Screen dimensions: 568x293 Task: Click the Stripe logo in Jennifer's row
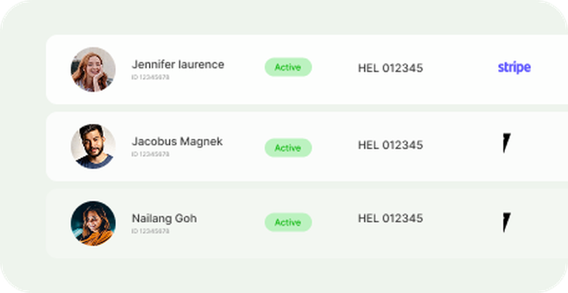point(514,68)
